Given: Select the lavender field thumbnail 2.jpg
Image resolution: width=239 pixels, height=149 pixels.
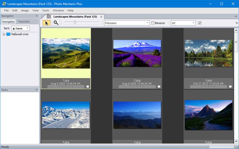Looking at the screenshot, I should coord(137,53).
